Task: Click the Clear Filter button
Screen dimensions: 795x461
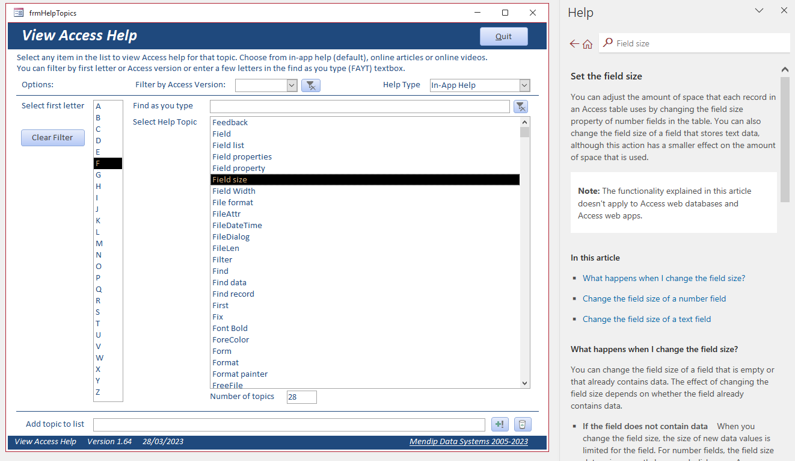Action: click(53, 138)
